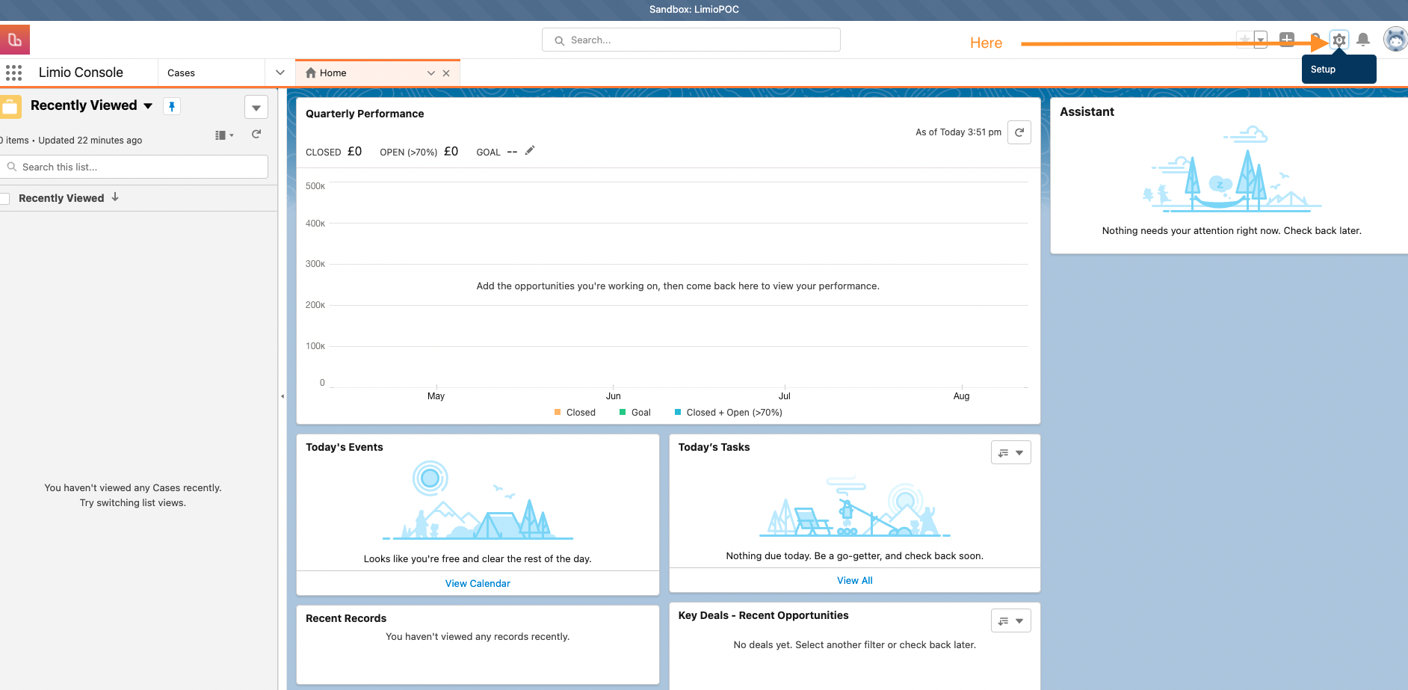Viewport: 1408px width, 690px height.
Task: Collapse the split view side panel handle
Action: pyautogui.click(x=282, y=396)
